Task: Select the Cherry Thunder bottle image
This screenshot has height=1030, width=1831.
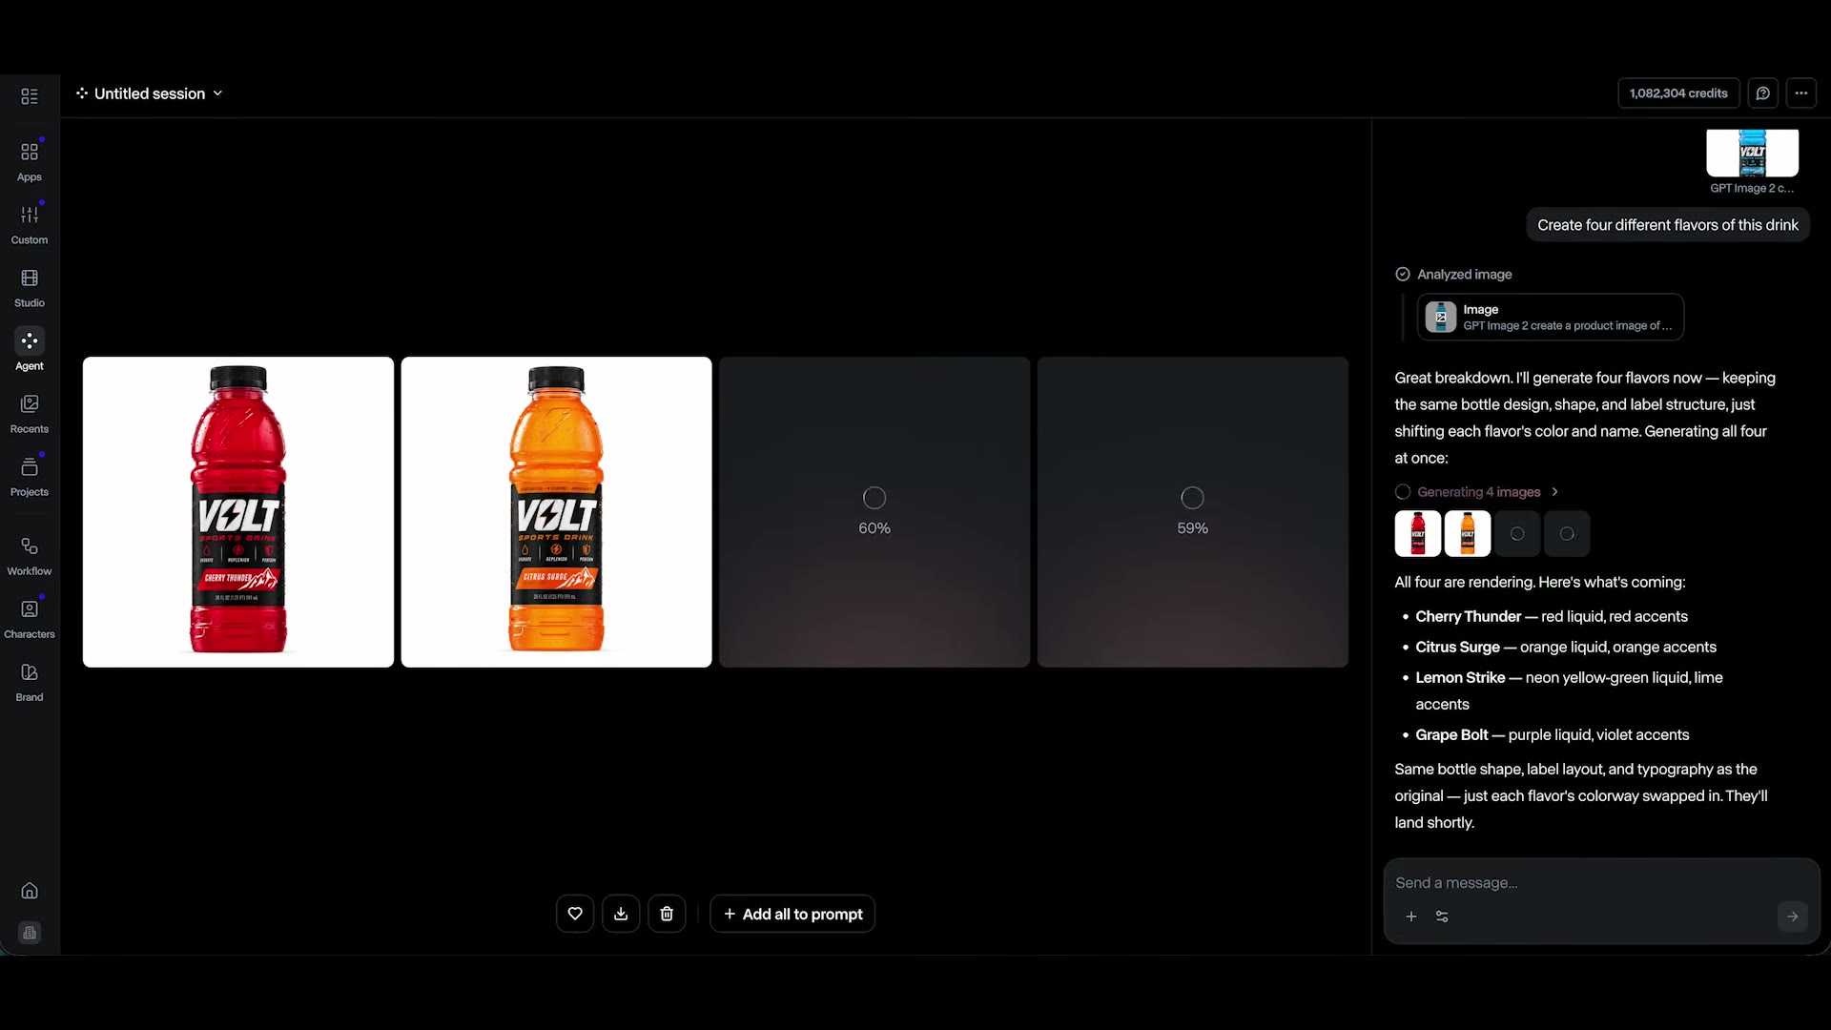Action: click(x=238, y=512)
